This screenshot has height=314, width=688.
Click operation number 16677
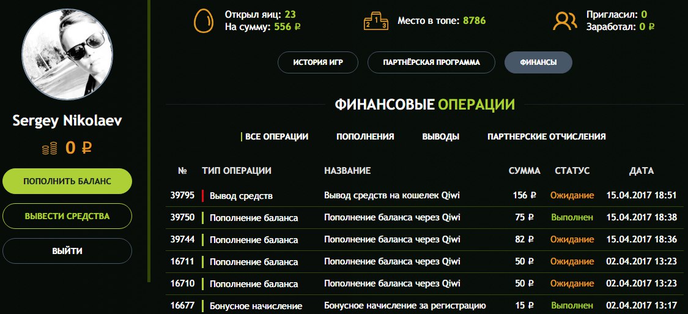(182, 305)
